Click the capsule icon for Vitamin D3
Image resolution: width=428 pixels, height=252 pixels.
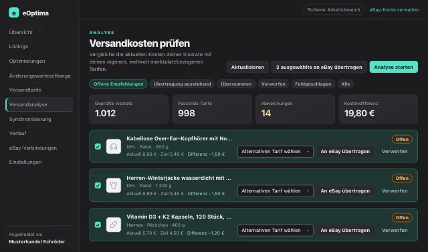tap(114, 225)
